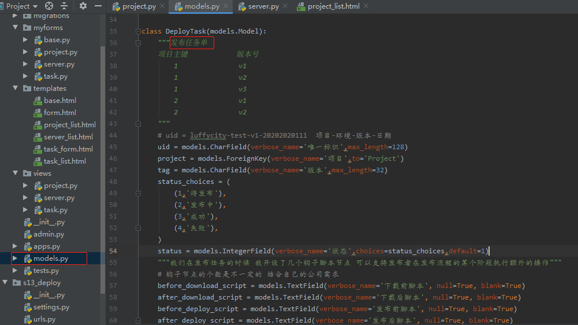Close the project_list.html tab
Image resolution: width=578 pixels, height=325 pixels.
366,6
